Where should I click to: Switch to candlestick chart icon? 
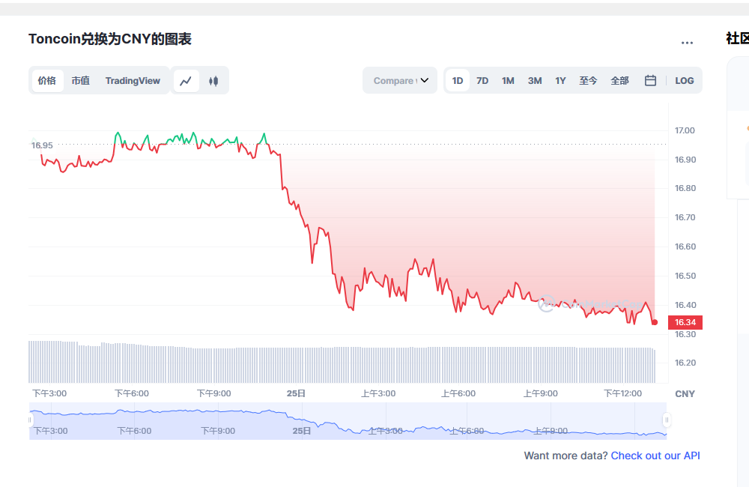[213, 81]
